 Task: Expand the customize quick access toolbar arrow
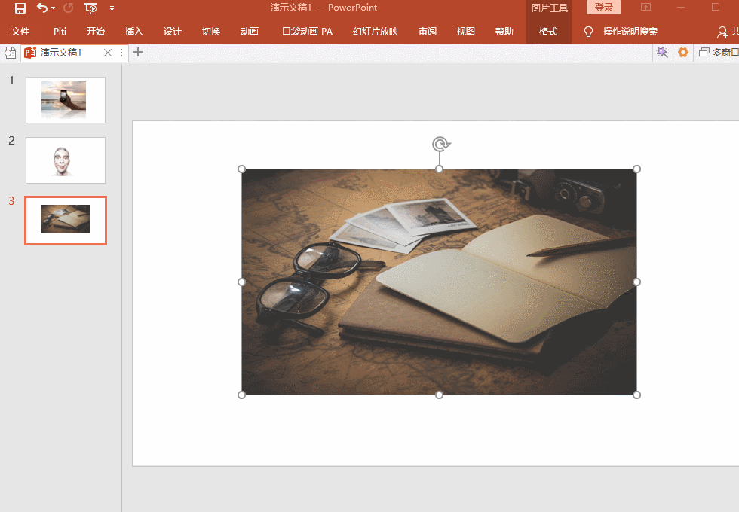coord(112,8)
